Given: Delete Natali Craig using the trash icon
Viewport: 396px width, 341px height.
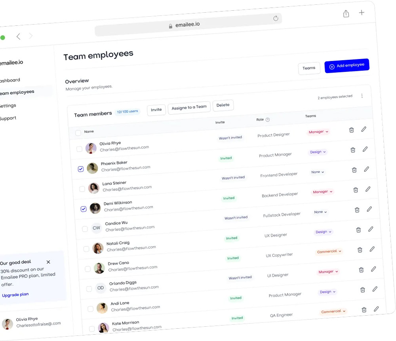Looking at the screenshot, I should coord(358,230).
